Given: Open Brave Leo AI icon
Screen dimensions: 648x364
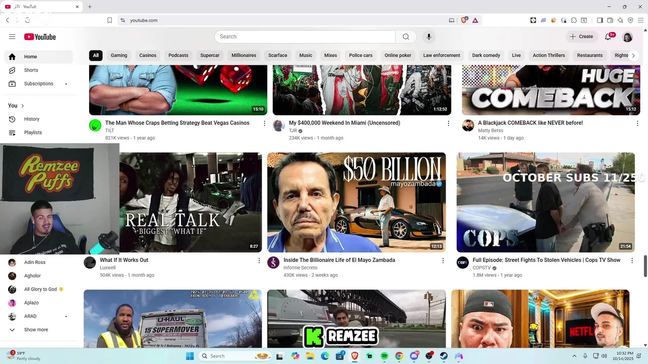Looking at the screenshot, I should click(620, 20).
